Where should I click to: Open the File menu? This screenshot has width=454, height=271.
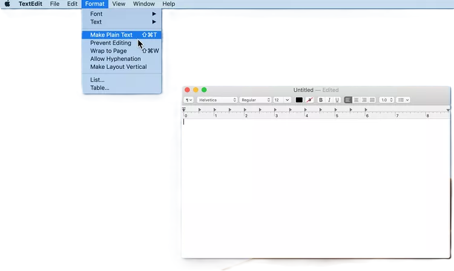point(54,4)
